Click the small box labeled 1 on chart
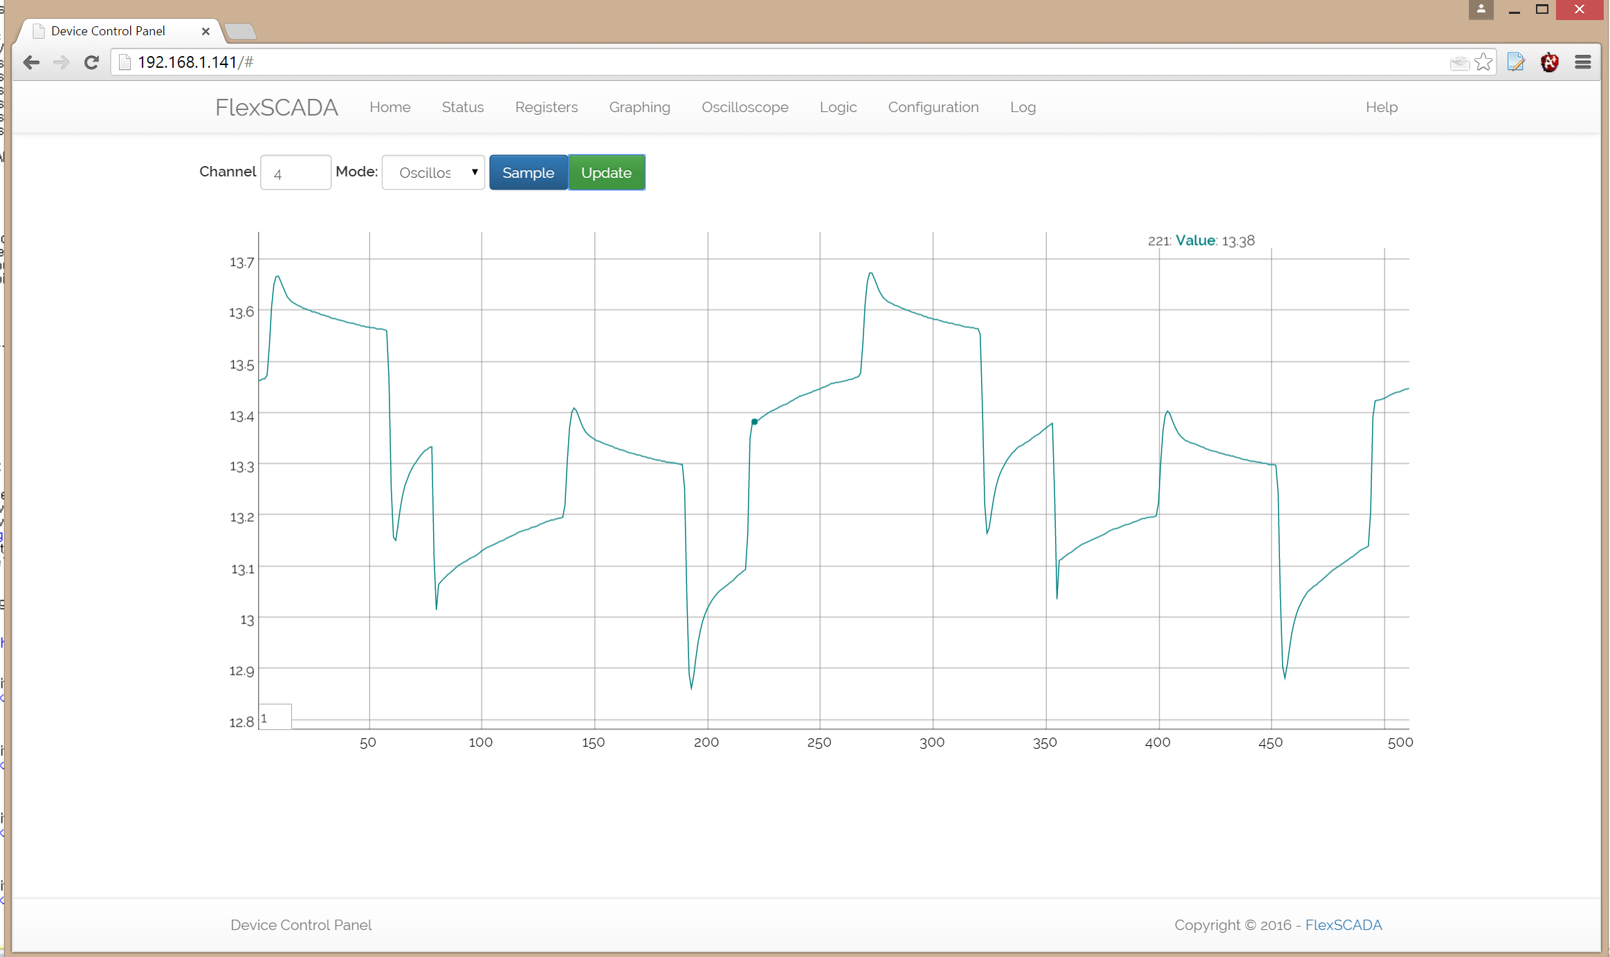The width and height of the screenshot is (1610, 957). (x=275, y=718)
